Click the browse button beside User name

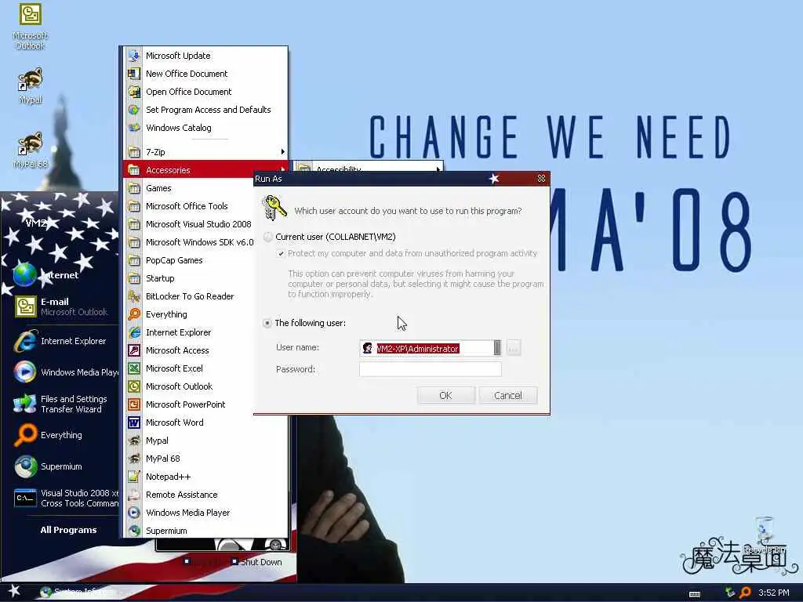[x=514, y=347]
